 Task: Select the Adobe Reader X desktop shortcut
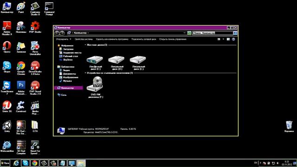tap(7, 28)
